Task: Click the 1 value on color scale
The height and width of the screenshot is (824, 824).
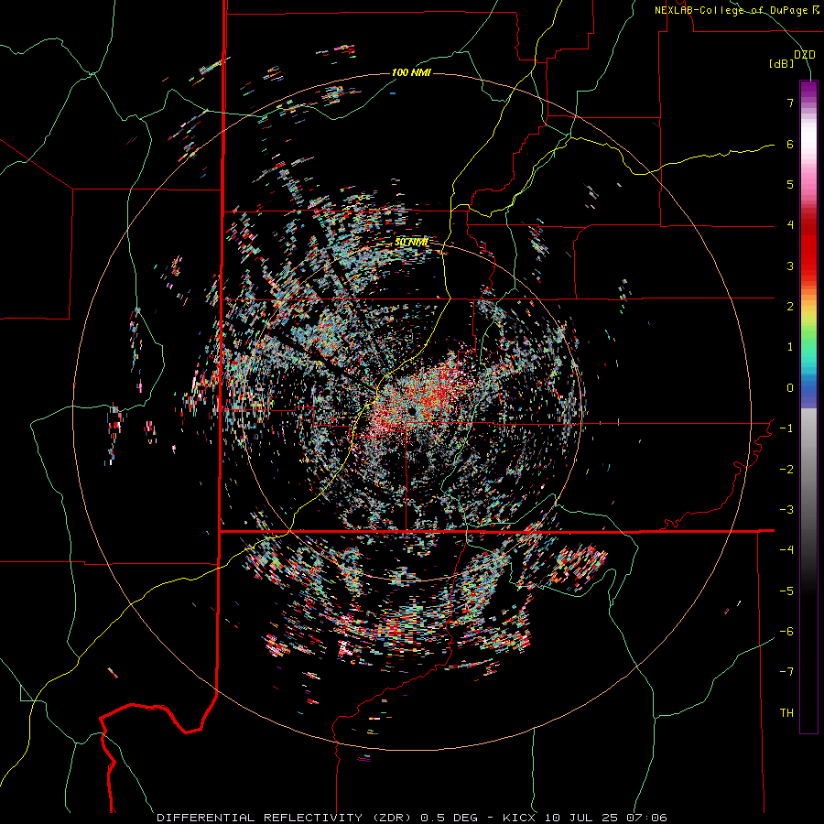Action: point(790,347)
